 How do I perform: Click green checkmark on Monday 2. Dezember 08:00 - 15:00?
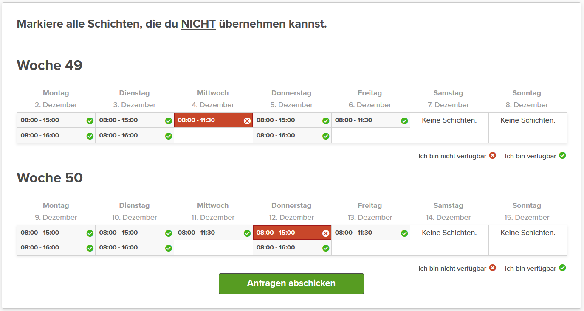(90, 121)
